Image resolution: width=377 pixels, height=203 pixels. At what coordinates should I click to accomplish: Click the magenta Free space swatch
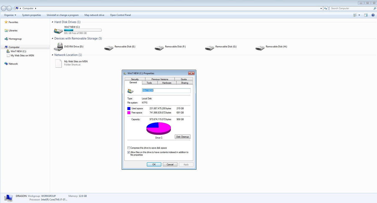tap(129, 113)
